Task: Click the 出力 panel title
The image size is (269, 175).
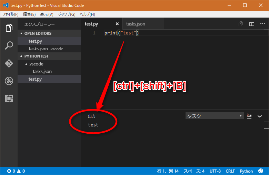Action: tap(92, 116)
